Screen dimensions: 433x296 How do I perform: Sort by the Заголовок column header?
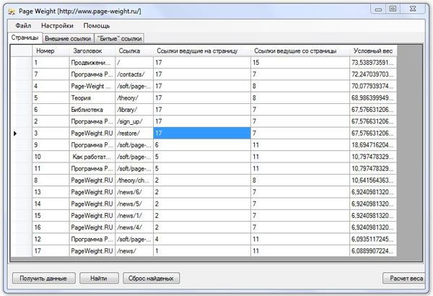[x=92, y=51]
